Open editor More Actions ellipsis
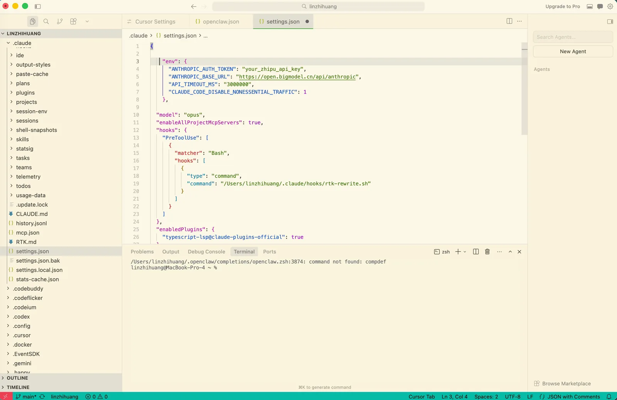 pyautogui.click(x=519, y=21)
